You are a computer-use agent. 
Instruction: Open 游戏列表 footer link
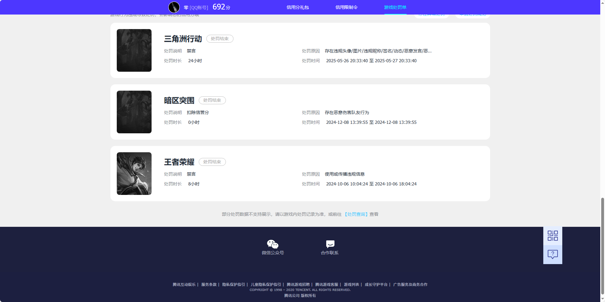click(351, 285)
